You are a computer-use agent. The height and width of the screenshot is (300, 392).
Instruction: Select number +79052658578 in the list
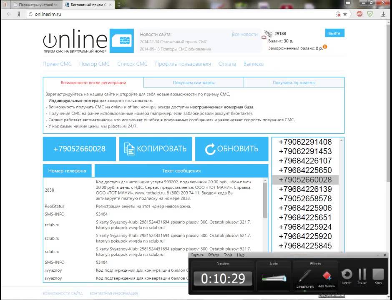click(x=305, y=199)
